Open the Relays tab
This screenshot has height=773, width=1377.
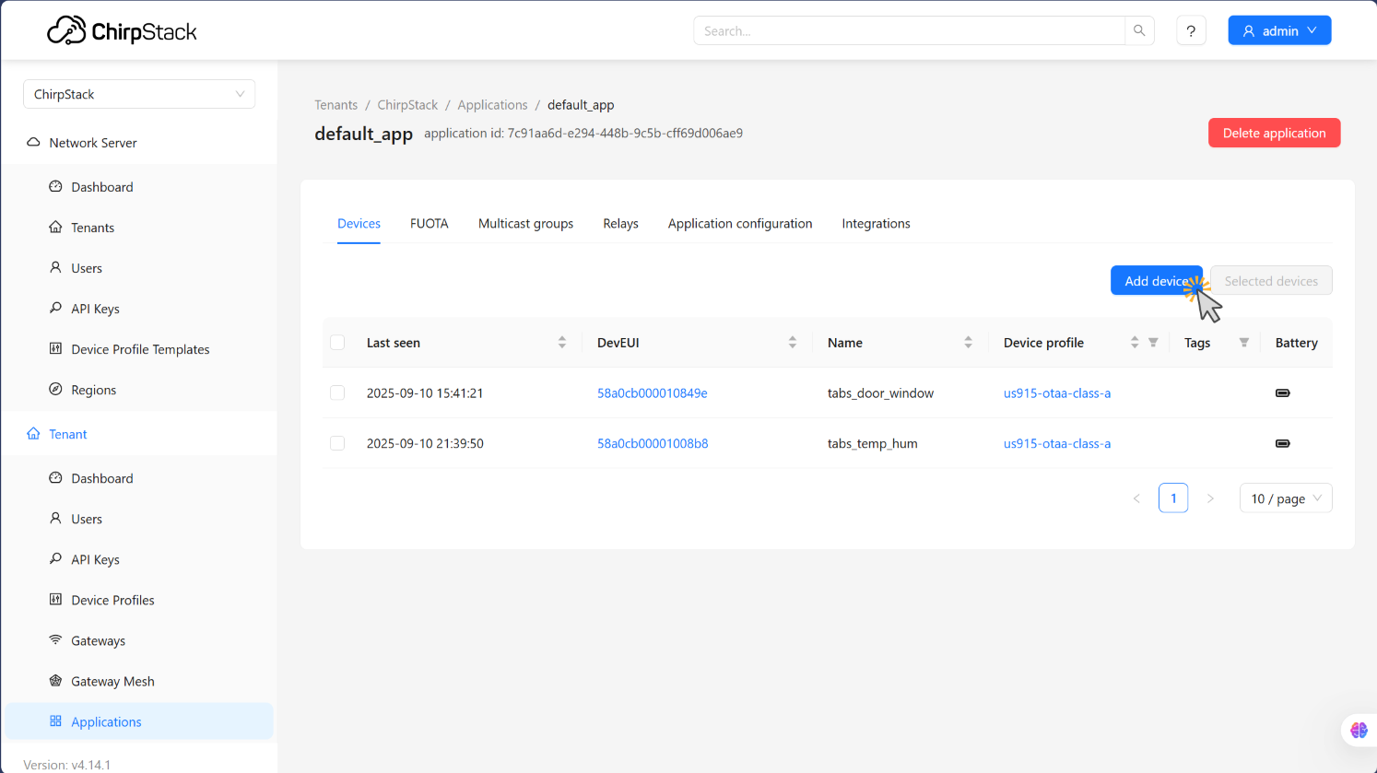pyautogui.click(x=620, y=223)
